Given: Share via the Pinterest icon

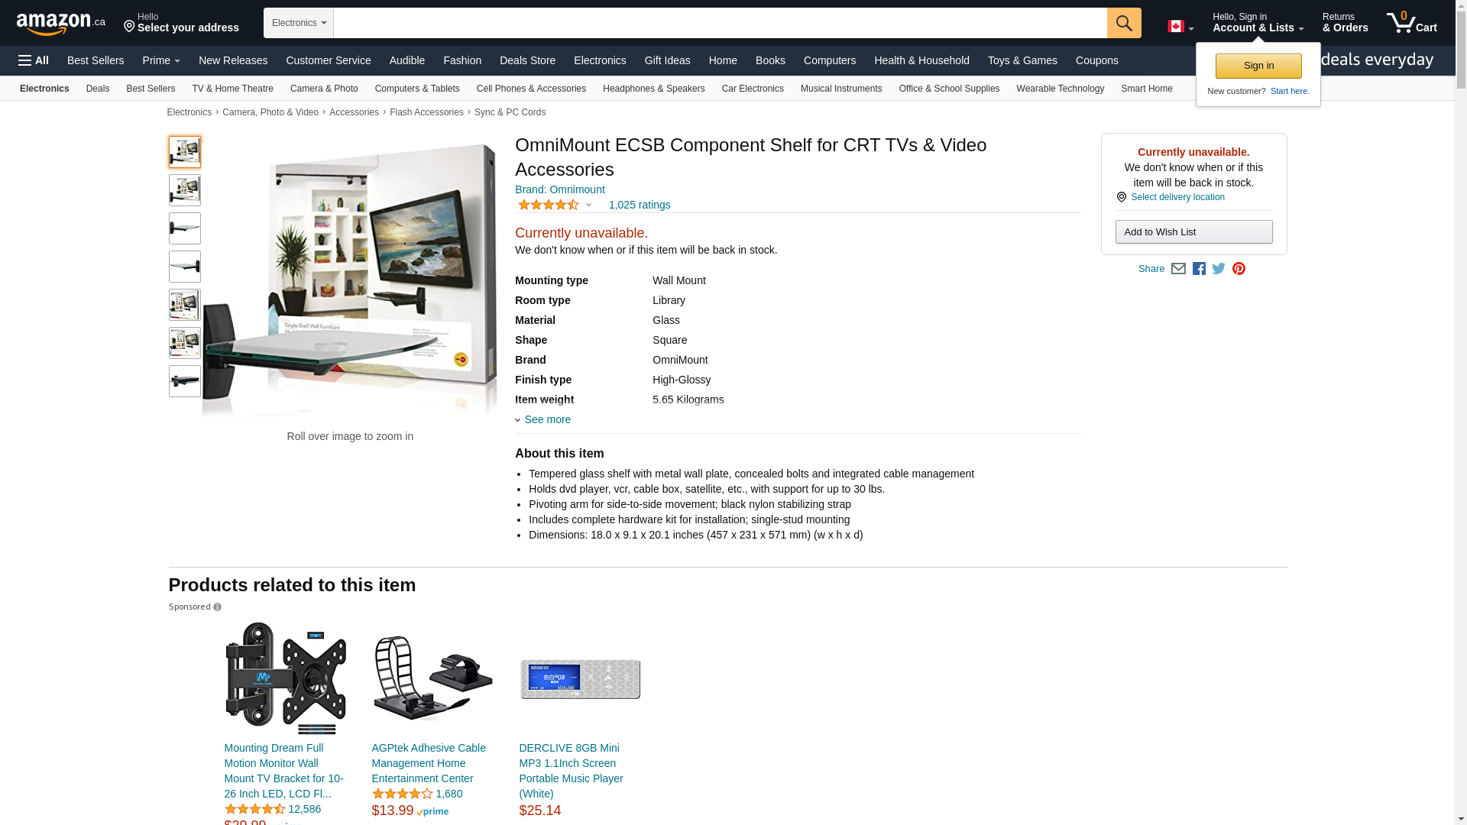Looking at the screenshot, I should pos(1239,269).
